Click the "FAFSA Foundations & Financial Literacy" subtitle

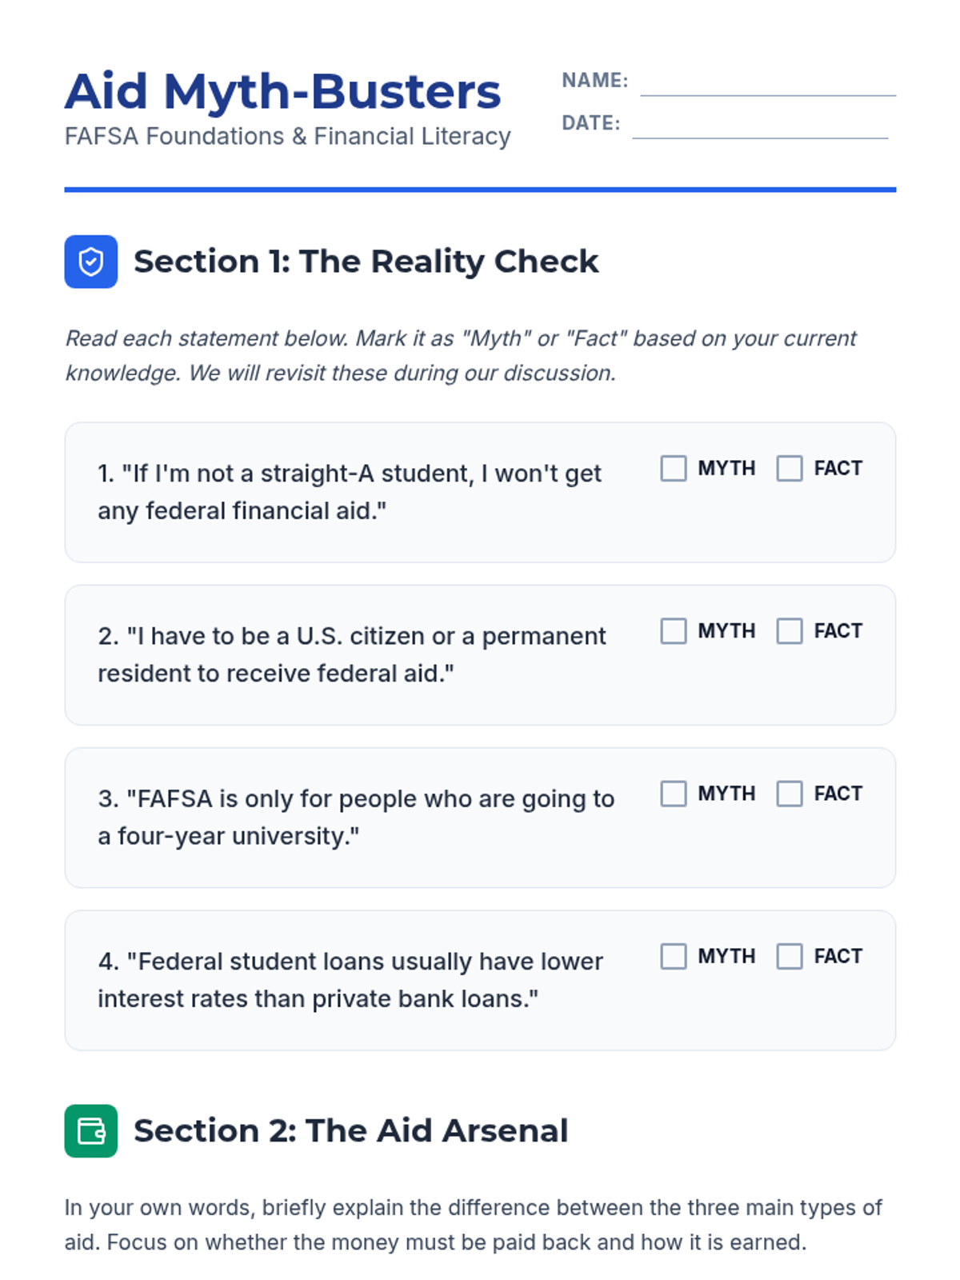pos(287,137)
